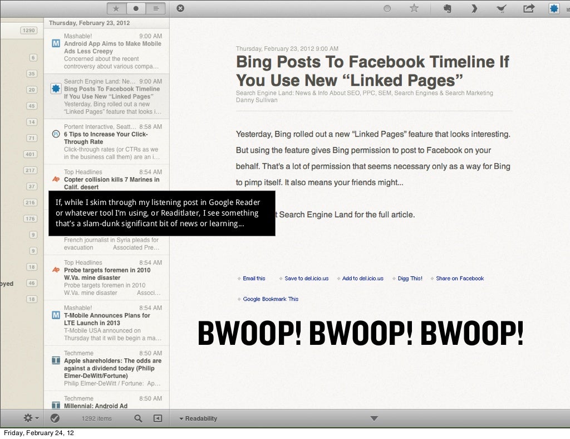Show all items filter with lines icon
This screenshot has height=439, width=570.
click(156, 8)
